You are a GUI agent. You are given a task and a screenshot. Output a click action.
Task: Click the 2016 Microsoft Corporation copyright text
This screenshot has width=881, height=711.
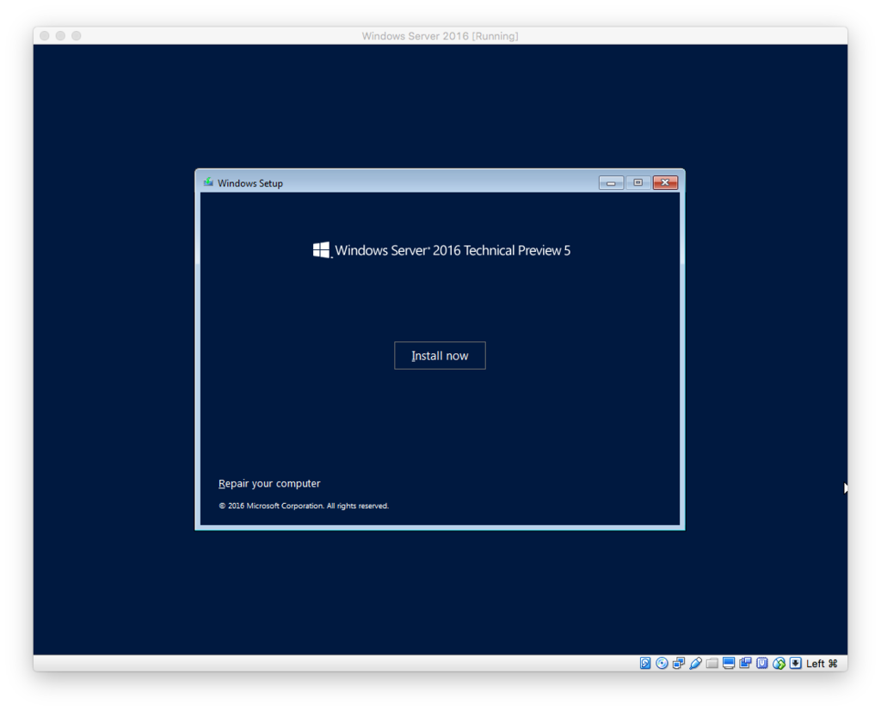304,506
